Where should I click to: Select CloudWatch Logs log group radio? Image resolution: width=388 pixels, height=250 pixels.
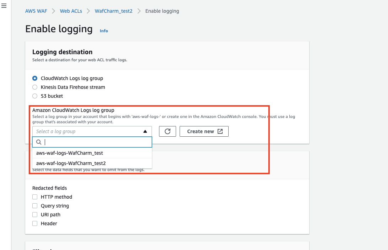click(35, 78)
